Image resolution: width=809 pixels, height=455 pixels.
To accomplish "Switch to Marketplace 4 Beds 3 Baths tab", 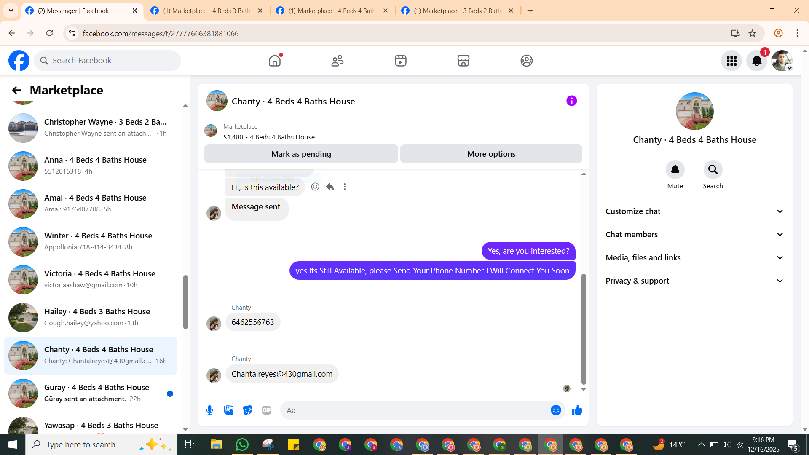I will (x=207, y=11).
